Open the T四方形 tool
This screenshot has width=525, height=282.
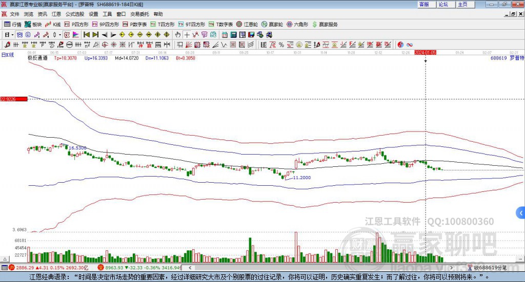pyautogui.click(x=163, y=25)
